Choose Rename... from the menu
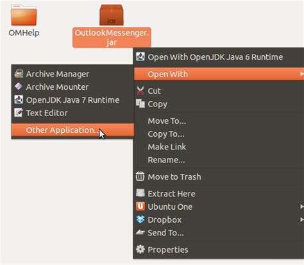 click(x=219, y=160)
